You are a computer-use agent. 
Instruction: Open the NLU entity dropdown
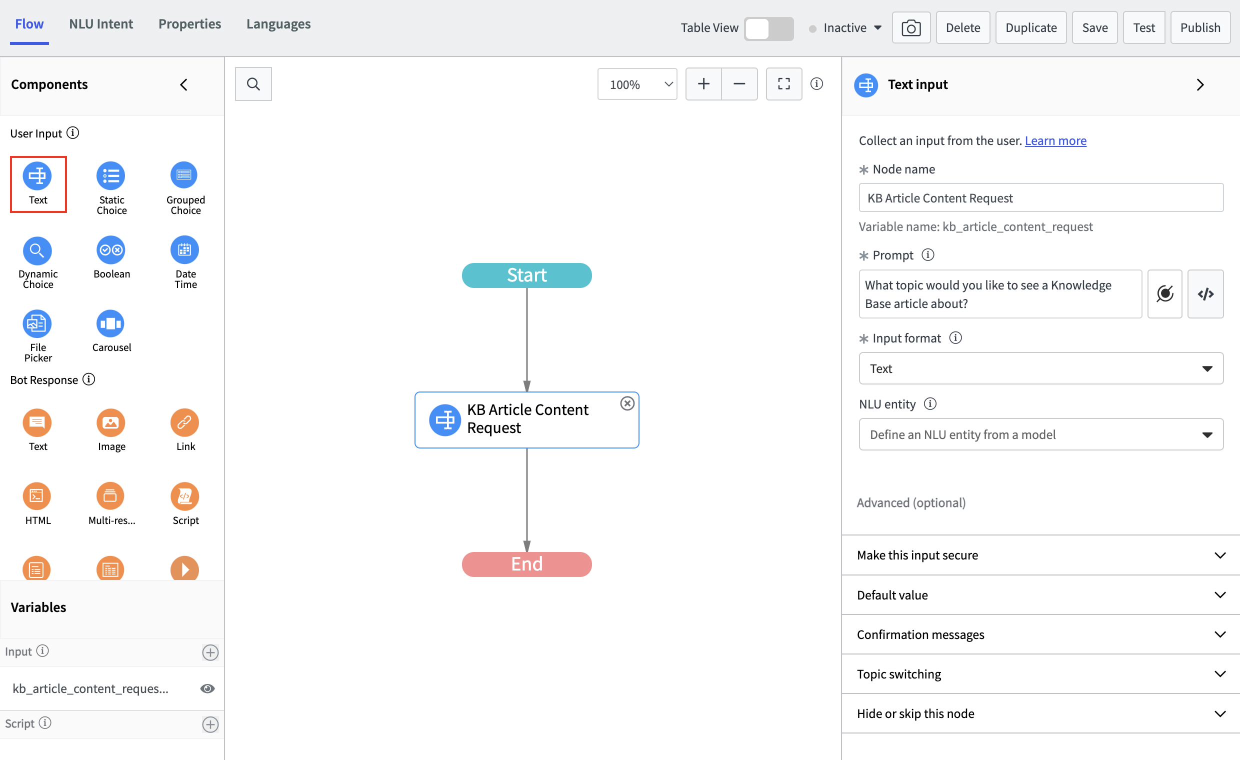coord(1040,434)
